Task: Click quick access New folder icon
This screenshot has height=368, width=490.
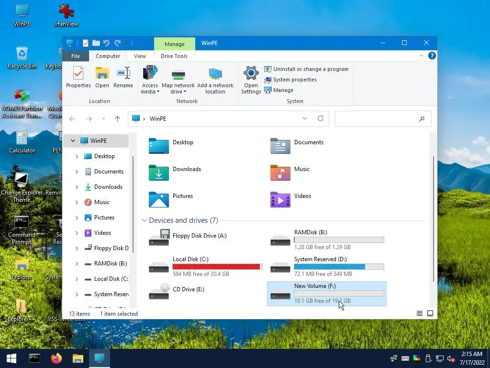Action: [x=96, y=43]
